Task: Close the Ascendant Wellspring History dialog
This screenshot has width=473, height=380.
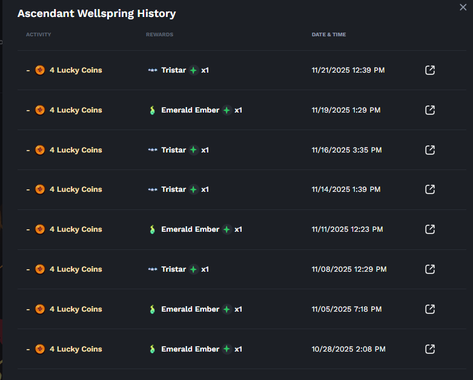Action: click(463, 7)
